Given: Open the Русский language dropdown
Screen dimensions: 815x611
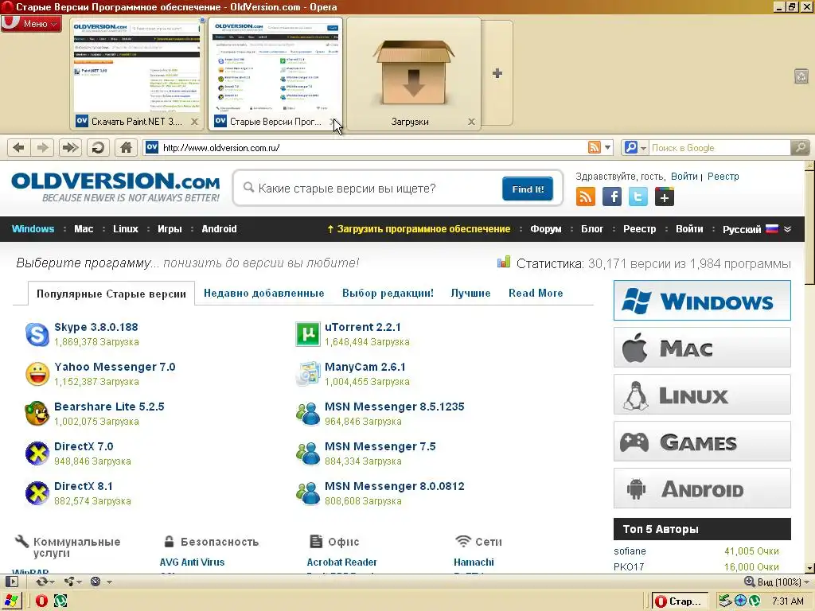Looking at the screenshot, I should (757, 229).
